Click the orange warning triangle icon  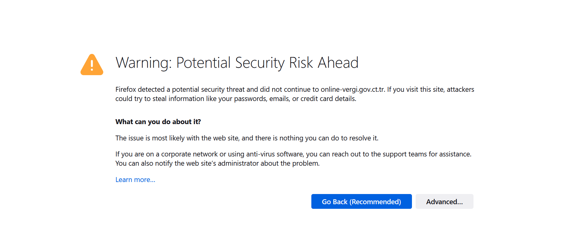click(x=92, y=65)
